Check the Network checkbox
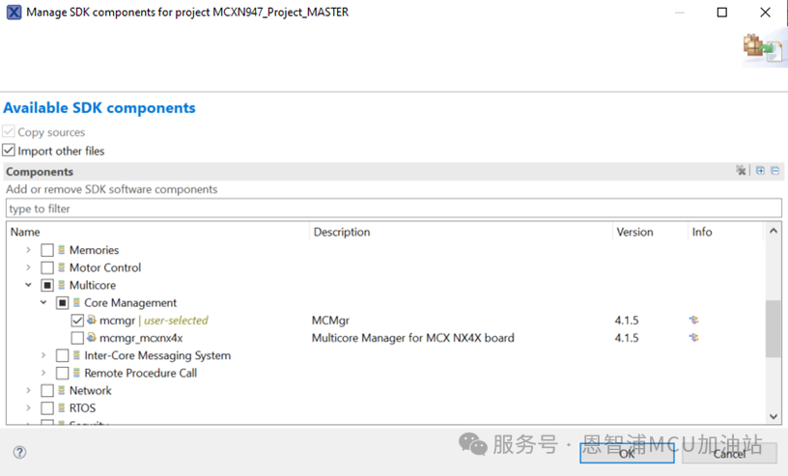 [47, 390]
